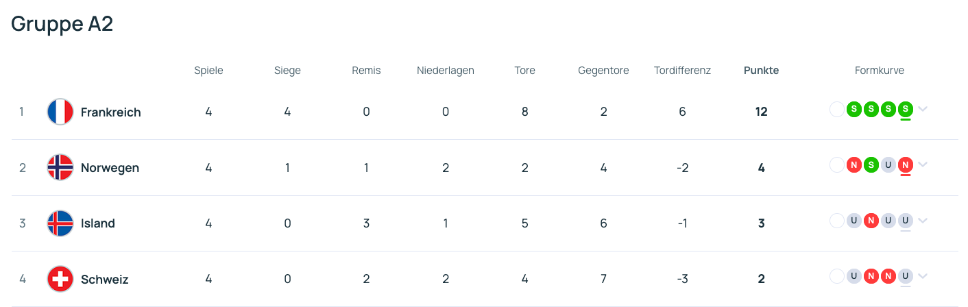Click Schweiz's underlined latest U badge
The width and height of the screenshot is (968, 307).
click(x=906, y=276)
